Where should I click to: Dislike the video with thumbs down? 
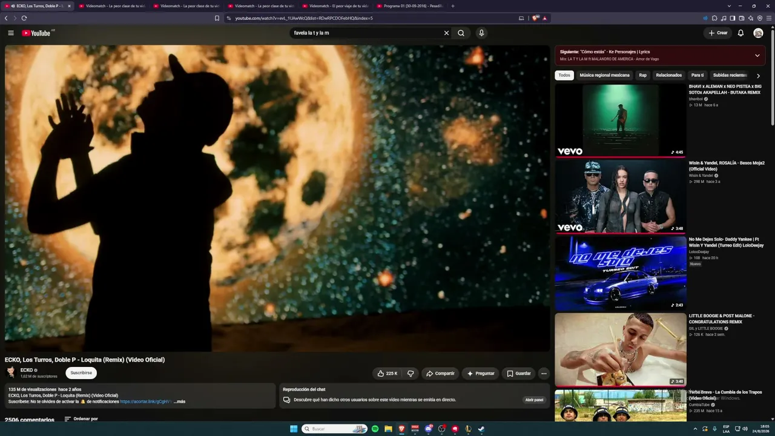(411, 374)
